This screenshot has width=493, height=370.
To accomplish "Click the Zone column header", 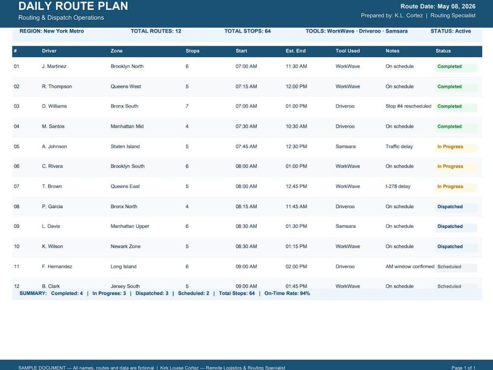I will 117,51.
